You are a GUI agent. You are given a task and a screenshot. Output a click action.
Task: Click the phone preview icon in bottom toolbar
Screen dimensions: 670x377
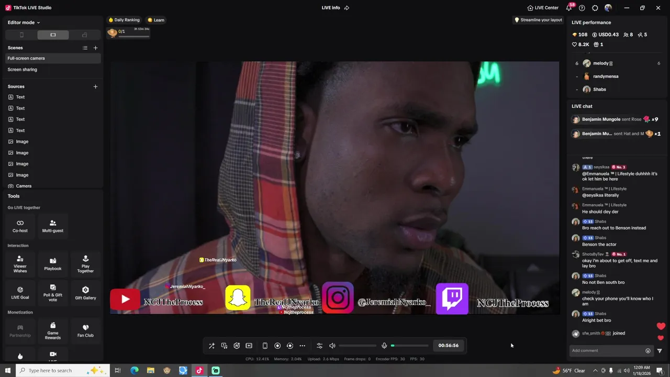click(x=265, y=346)
